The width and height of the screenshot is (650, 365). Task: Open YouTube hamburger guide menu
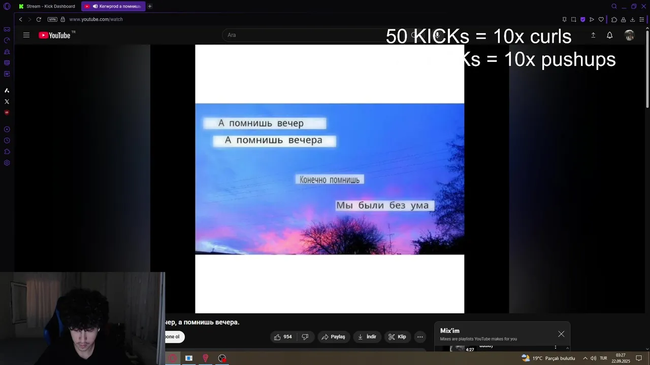tap(26, 35)
